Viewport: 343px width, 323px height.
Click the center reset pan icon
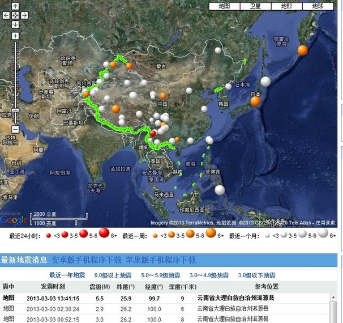(15, 15)
